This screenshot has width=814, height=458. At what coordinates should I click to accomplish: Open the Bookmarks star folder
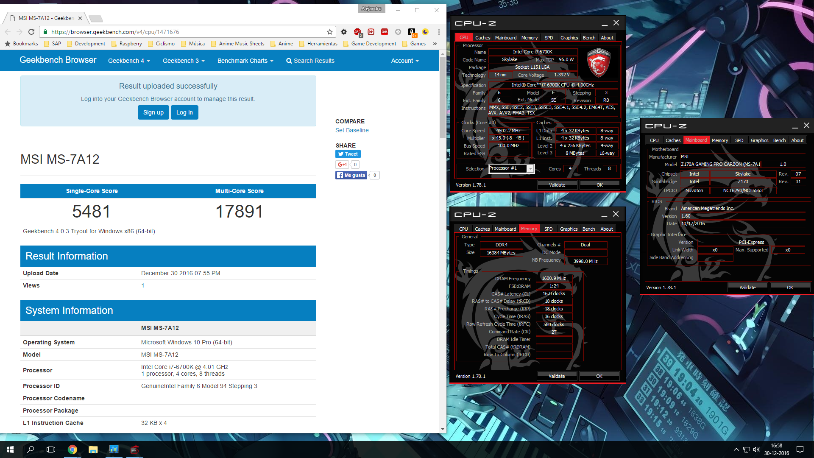(21, 44)
